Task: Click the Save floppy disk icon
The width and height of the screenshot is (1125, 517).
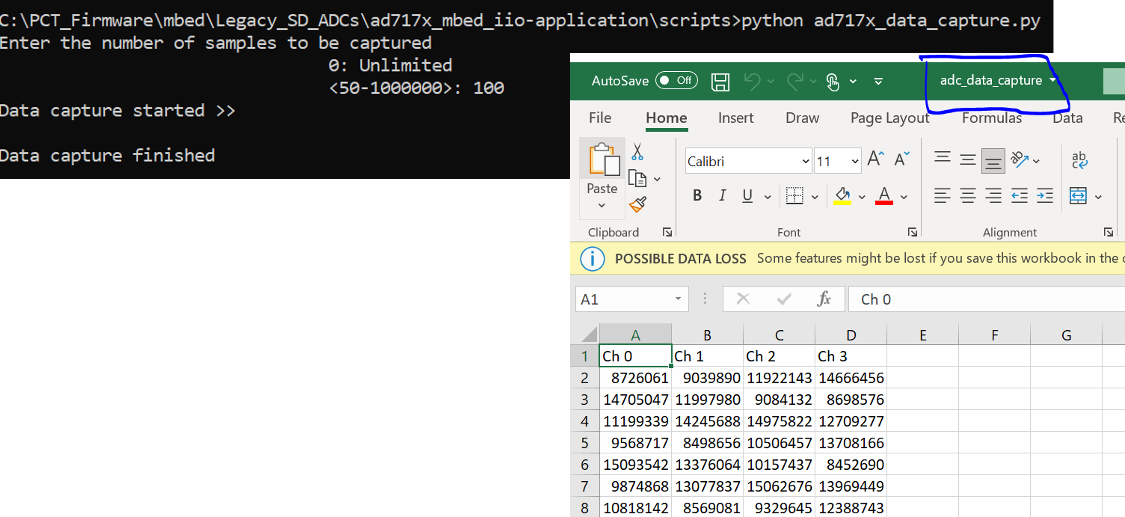Action: (720, 82)
